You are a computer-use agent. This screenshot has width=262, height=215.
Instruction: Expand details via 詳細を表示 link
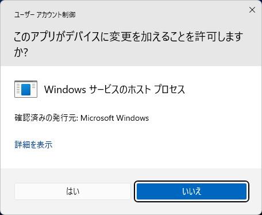(x=33, y=144)
